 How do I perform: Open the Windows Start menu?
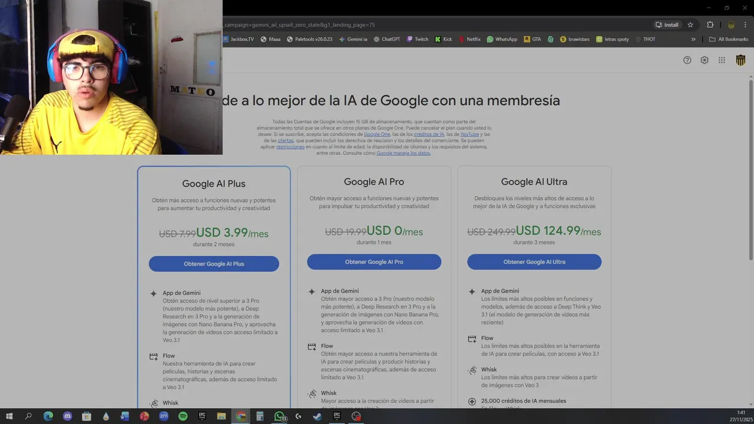click(9, 416)
